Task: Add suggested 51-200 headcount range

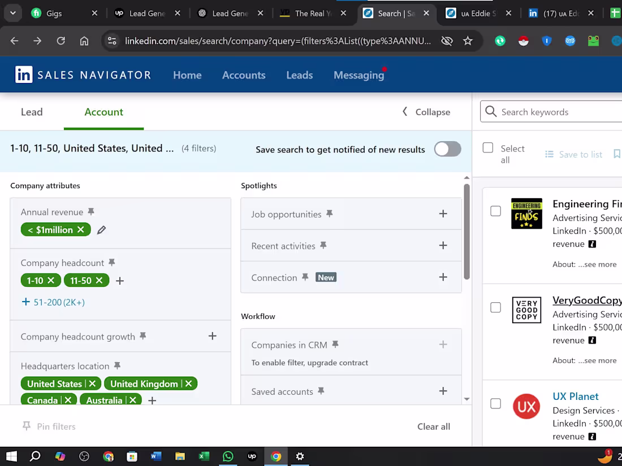Action: [53, 302]
